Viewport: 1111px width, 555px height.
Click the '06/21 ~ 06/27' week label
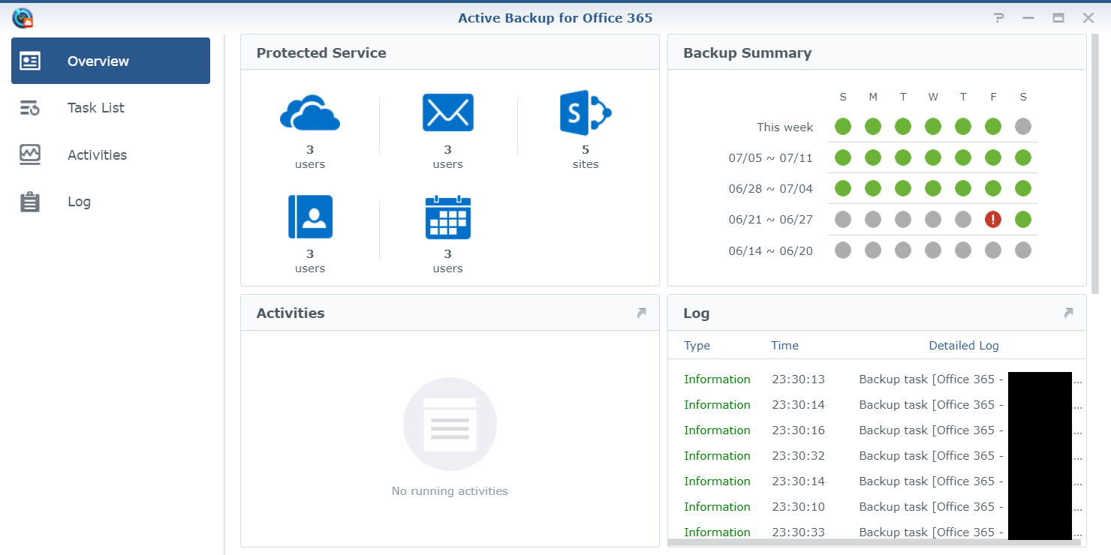point(771,220)
